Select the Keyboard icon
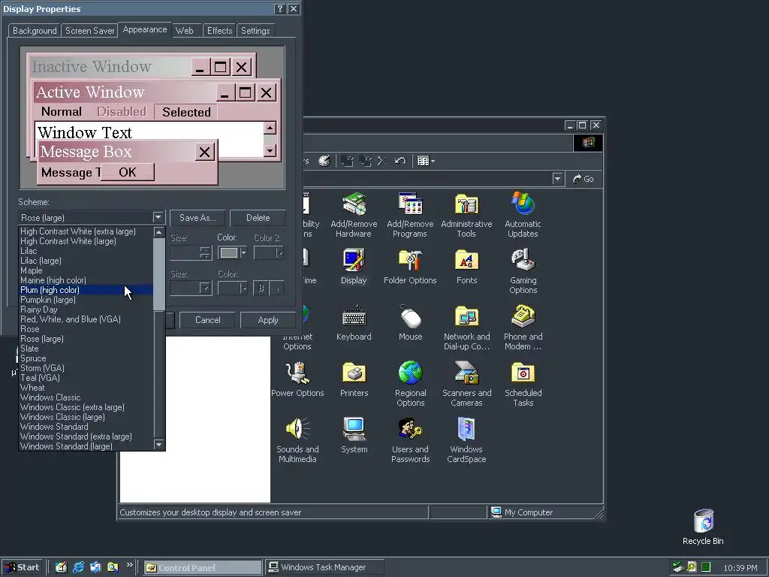The width and height of the screenshot is (769, 577). [354, 317]
